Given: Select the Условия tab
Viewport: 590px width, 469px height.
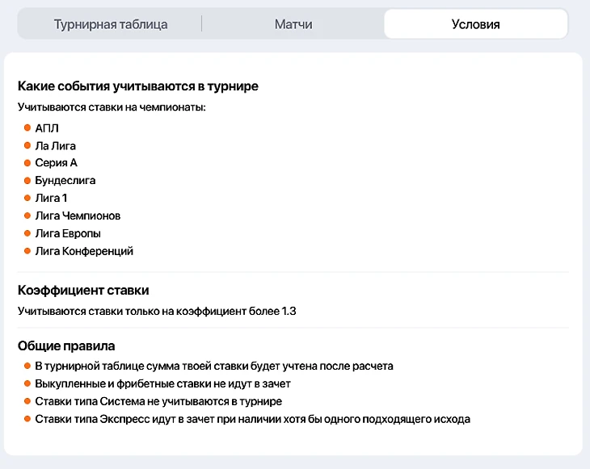Looking at the screenshot, I should coord(475,24).
